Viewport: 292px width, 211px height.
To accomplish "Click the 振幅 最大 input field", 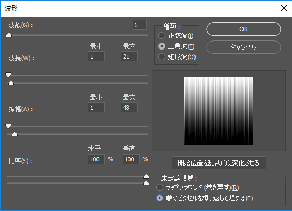I will point(129,108).
